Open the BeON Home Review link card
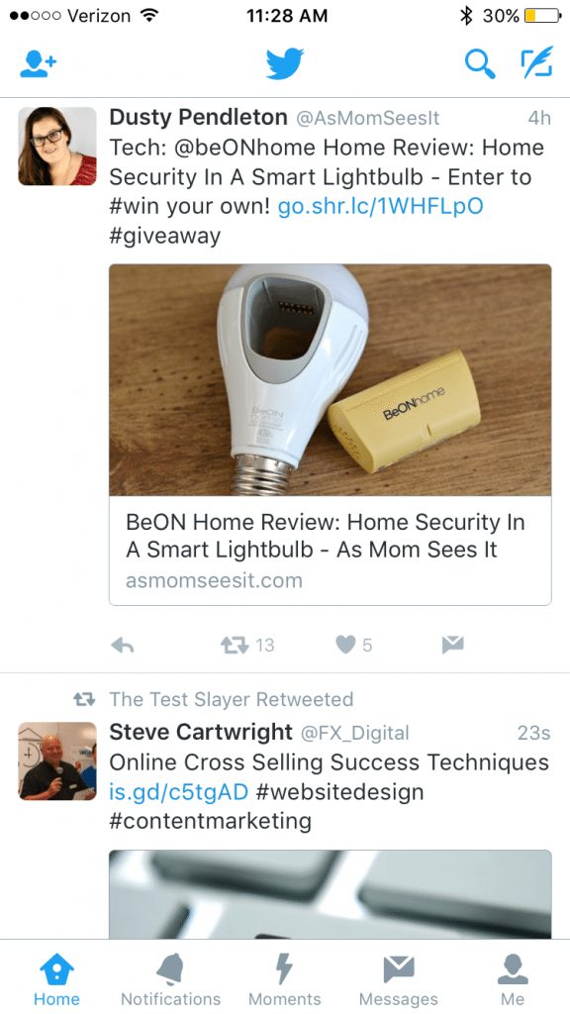Image resolution: width=570 pixels, height=1014 pixels. pos(331,435)
